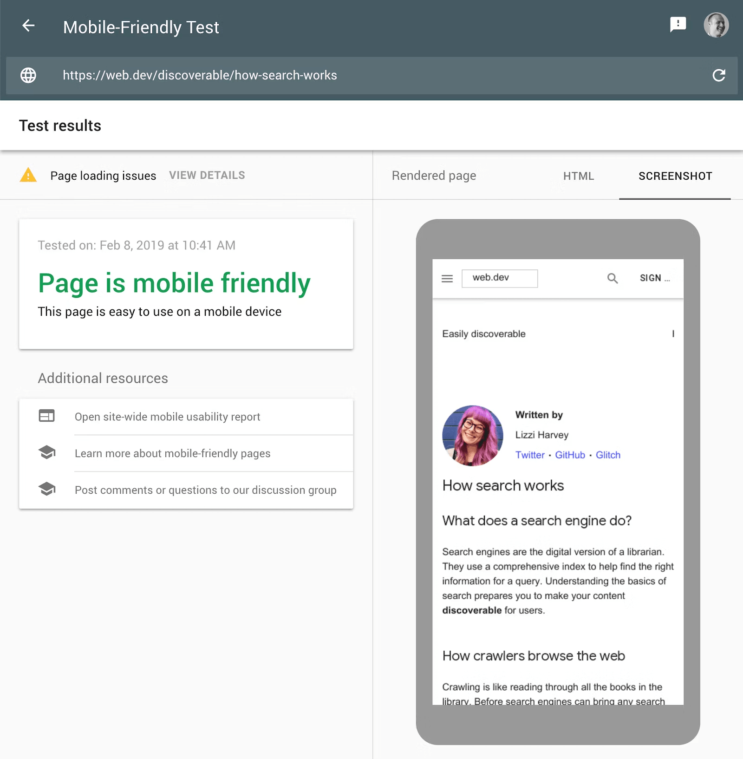Viewport: 743px width, 759px height.
Task: Open the Twitter link in preview
Action: click(x=529, y=455)
